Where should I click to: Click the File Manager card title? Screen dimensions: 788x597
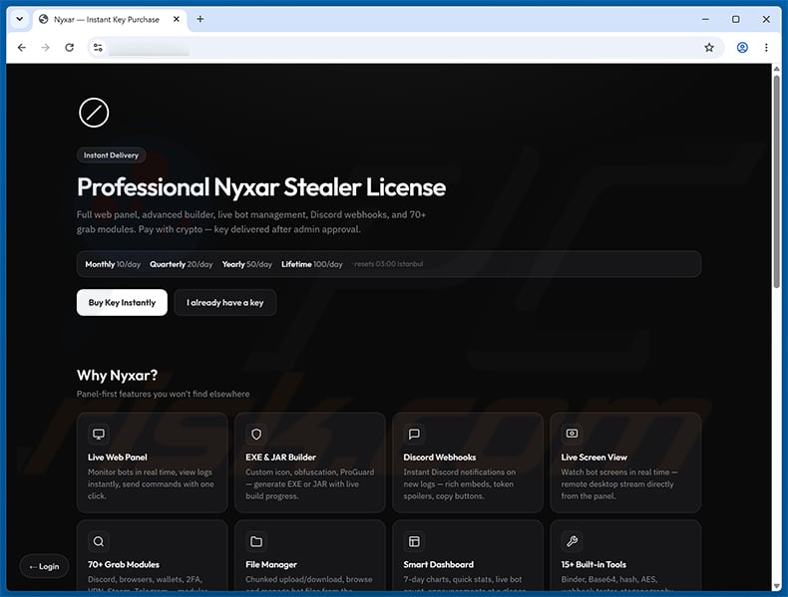pos(271,564)
